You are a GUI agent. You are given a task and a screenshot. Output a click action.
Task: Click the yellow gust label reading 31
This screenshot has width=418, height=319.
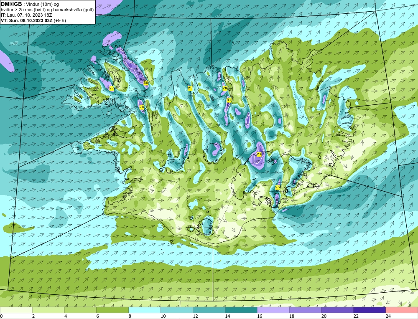229,100
